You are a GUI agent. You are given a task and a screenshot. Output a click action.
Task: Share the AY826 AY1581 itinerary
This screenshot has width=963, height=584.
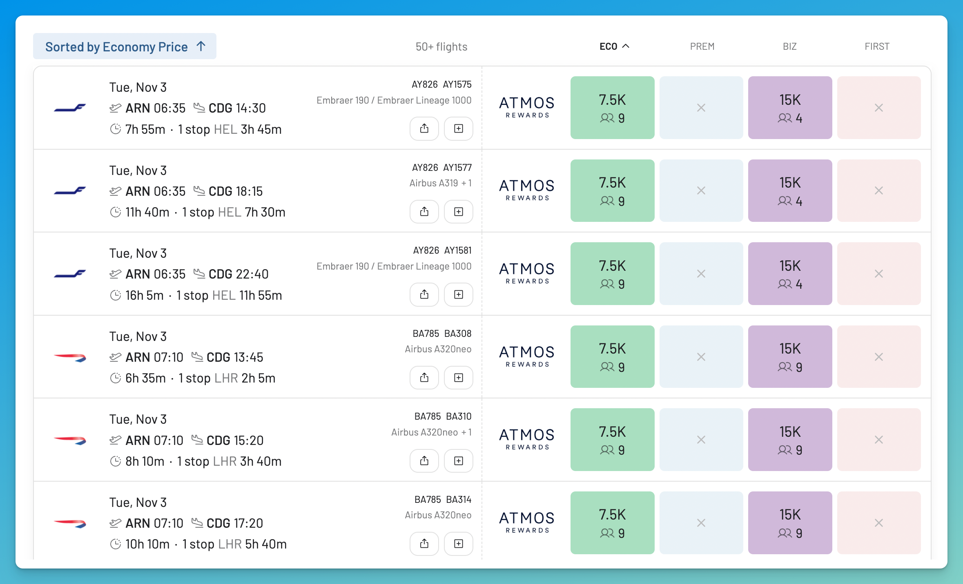coord(424,294)
